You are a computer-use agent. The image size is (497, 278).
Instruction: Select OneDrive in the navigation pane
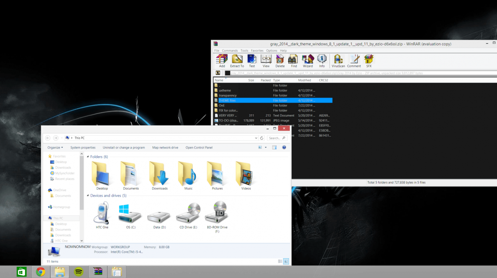pos(57,190)
